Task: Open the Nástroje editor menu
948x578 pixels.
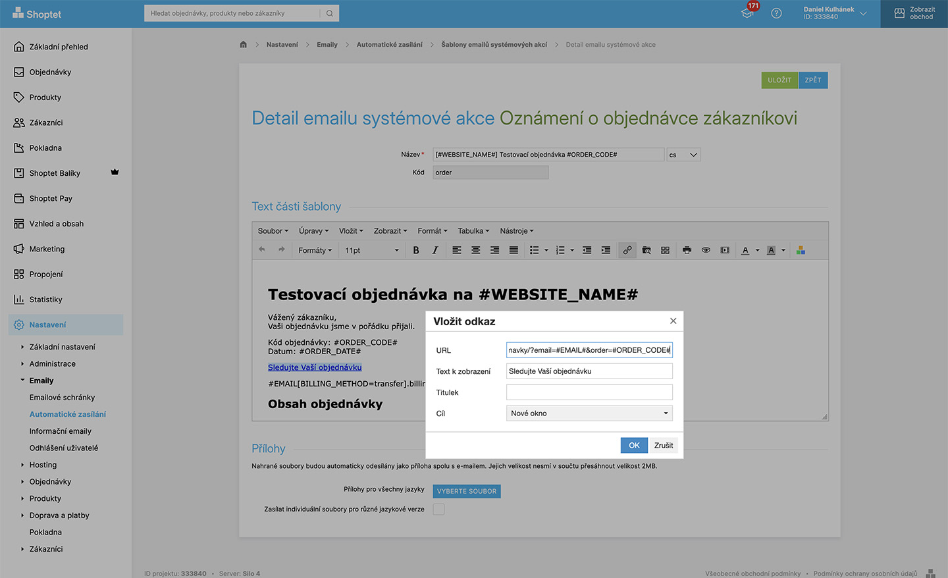Action: 516,231
